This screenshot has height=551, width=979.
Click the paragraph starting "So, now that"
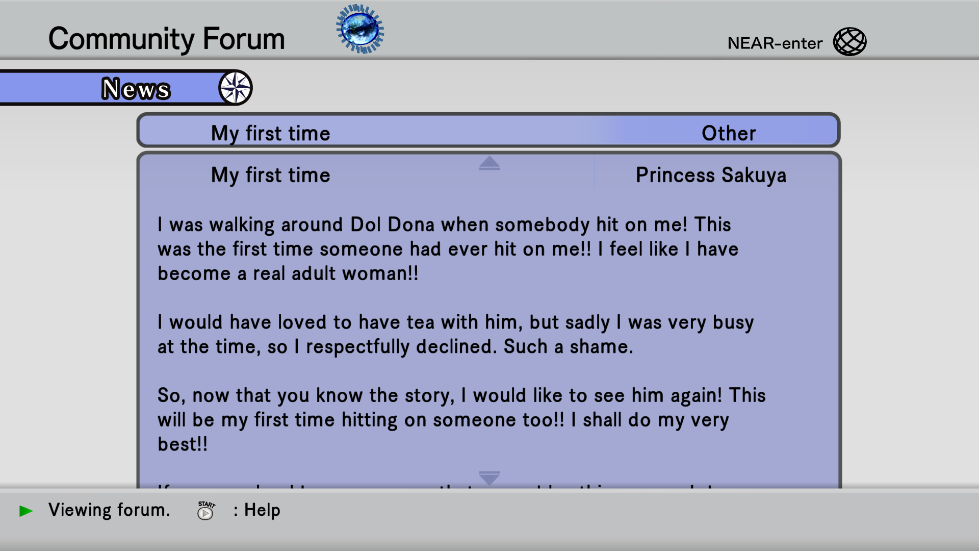coord(461,419)
